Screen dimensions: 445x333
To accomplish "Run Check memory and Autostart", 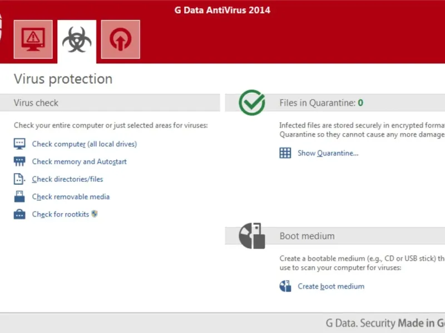I will tap(79, 162).
